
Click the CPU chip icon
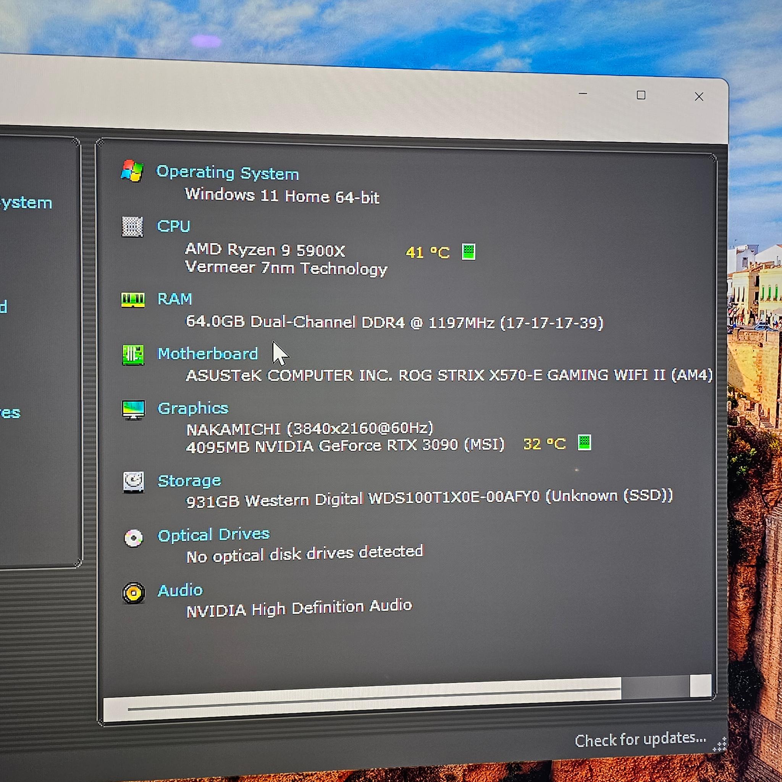pyautogui.click(x=132, y=226)
